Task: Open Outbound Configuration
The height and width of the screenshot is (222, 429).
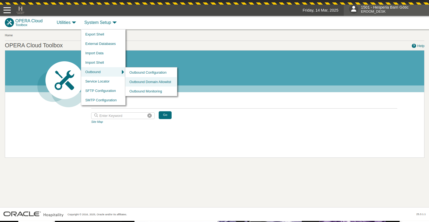Action: [148, 73]
